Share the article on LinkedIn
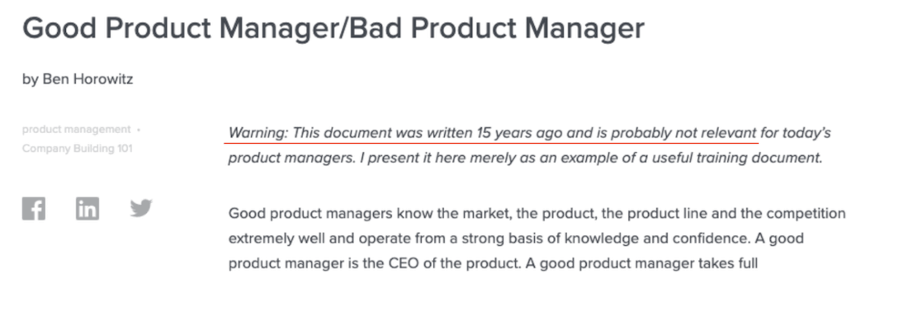Image resolution: width=908 pixels, height=331 pixels. 87,208
